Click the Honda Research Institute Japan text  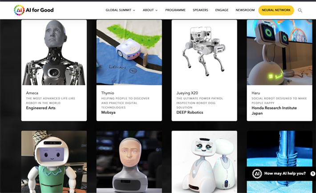[x=274, y=111]
